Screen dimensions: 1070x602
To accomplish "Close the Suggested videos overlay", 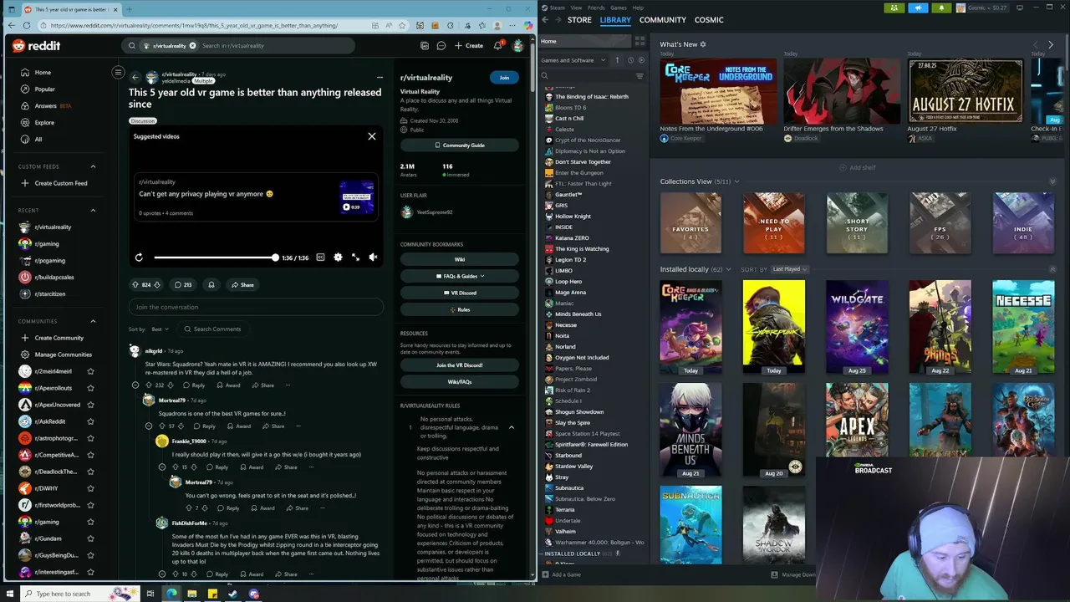I will click(372, 136).
